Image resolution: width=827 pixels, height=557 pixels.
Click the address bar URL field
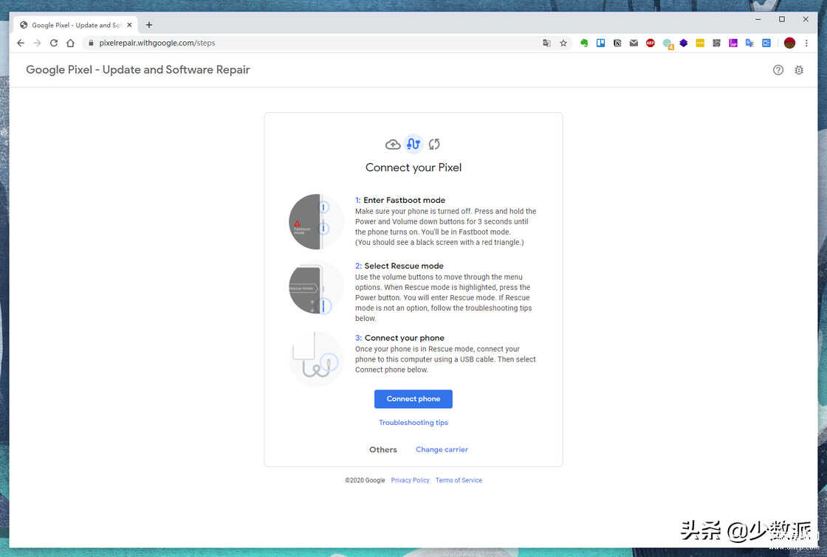[x=317, y=44]
